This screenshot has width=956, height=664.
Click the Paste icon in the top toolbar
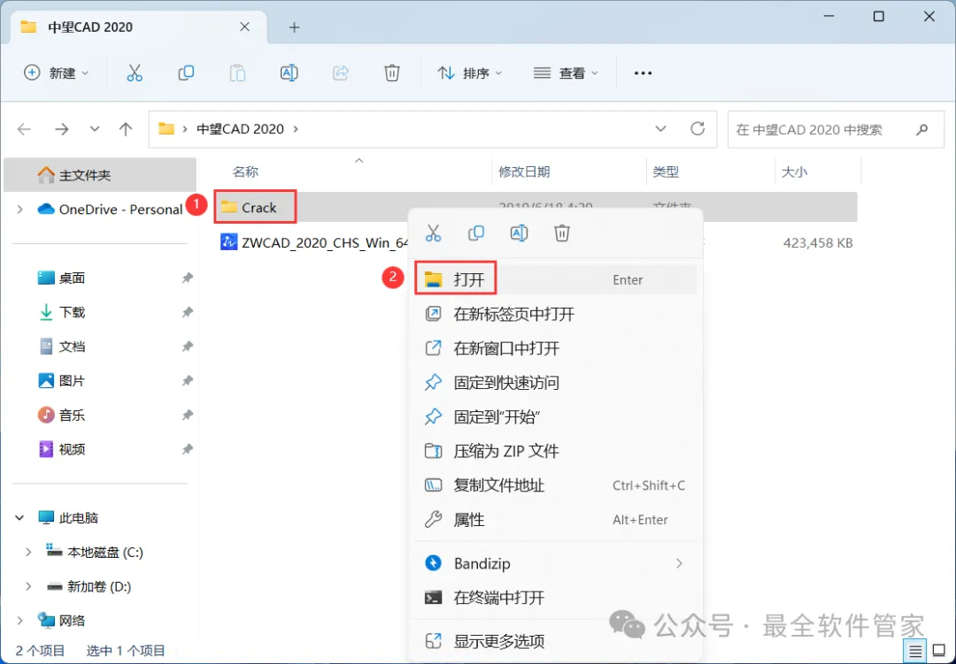[x=237, y=73]
